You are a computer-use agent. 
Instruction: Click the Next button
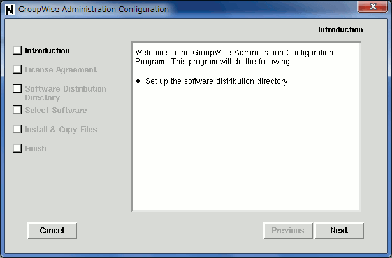[x=339, y=231]
